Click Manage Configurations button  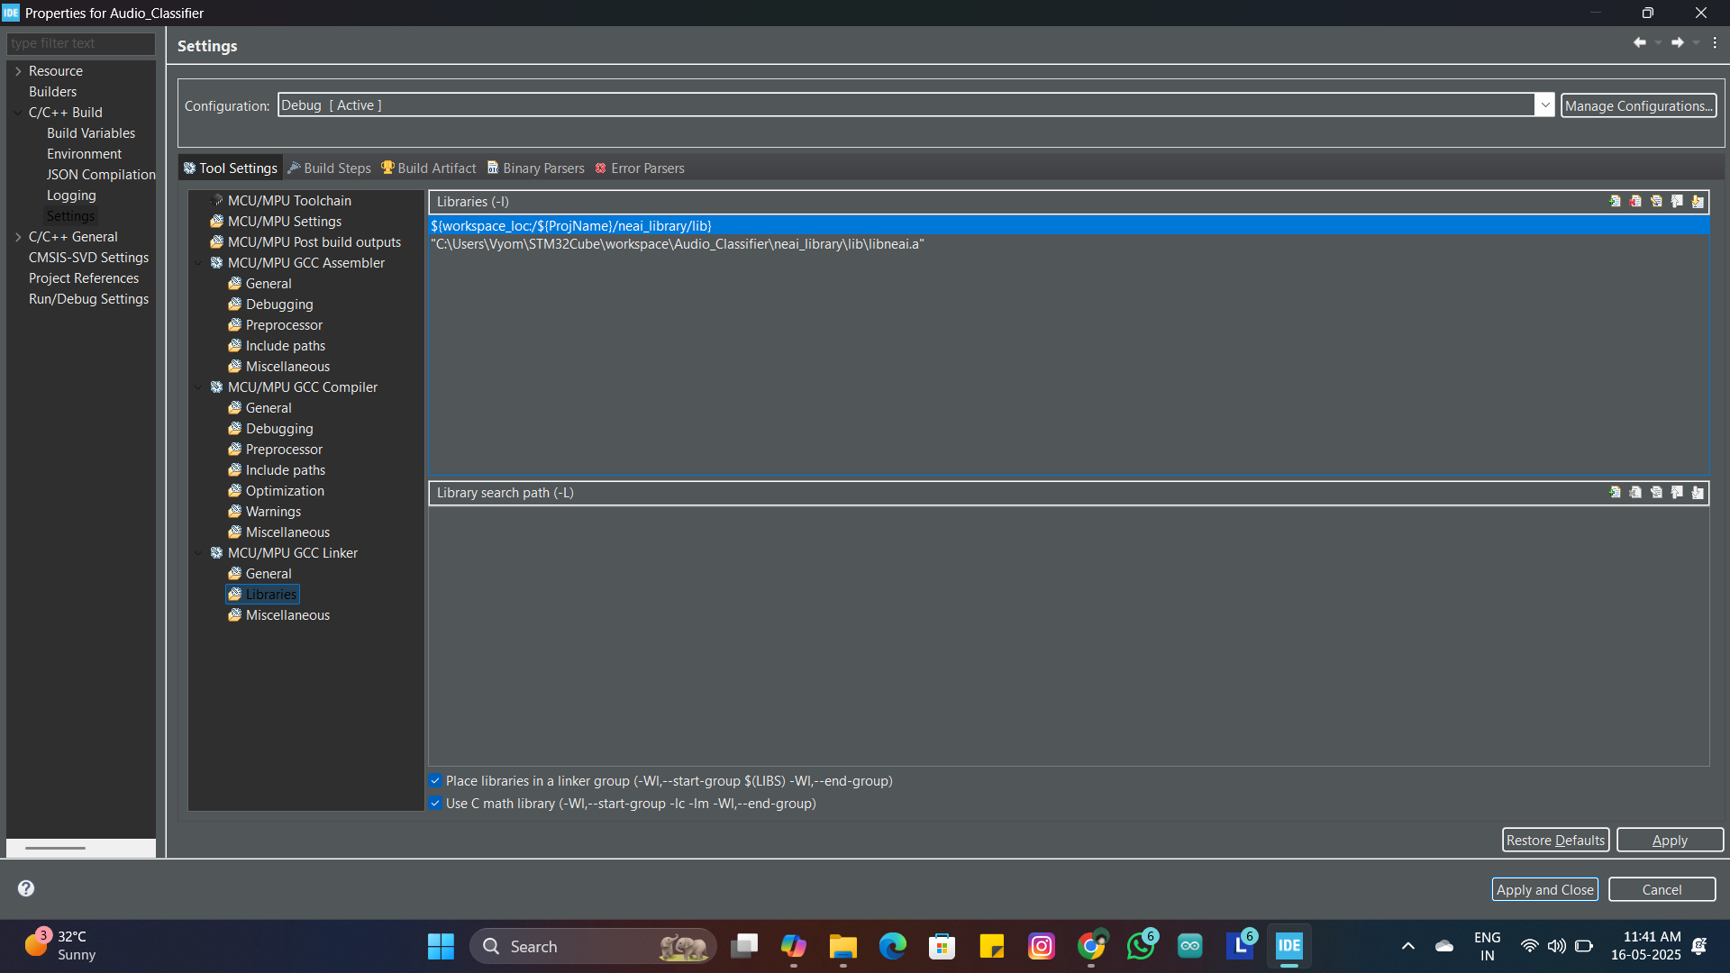(1638, 105)
